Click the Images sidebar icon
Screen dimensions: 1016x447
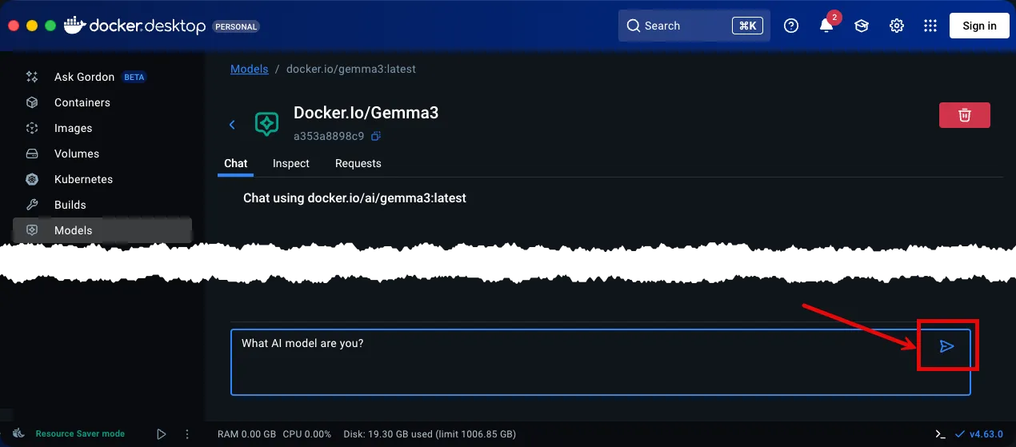32,128
